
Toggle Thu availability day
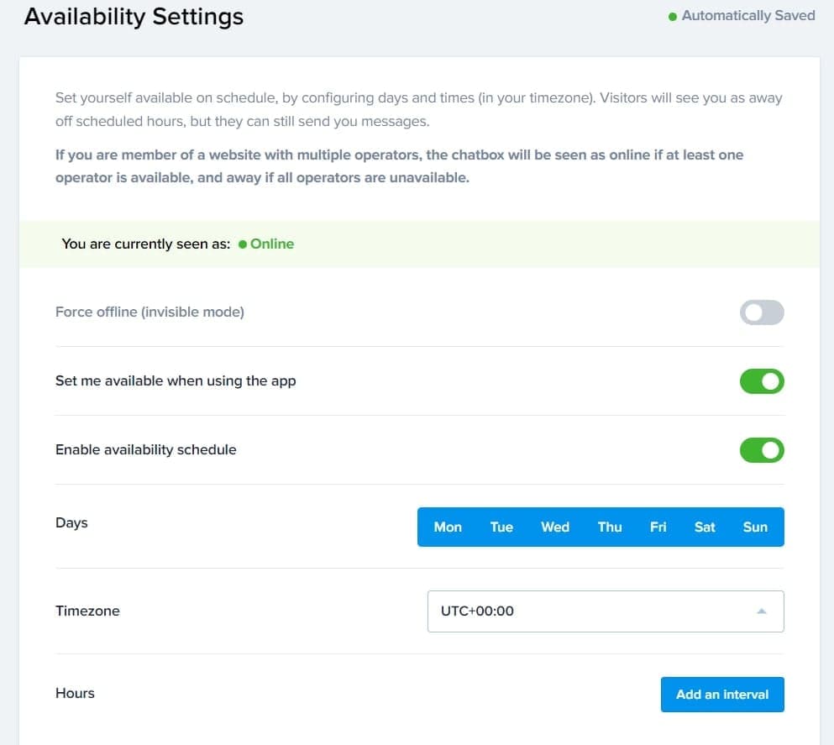610,527
